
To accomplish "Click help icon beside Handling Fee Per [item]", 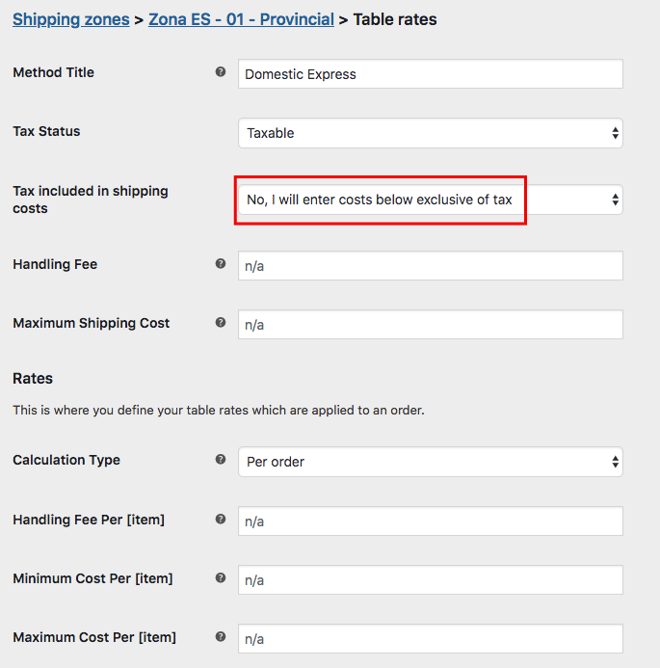I will (221, 520).
